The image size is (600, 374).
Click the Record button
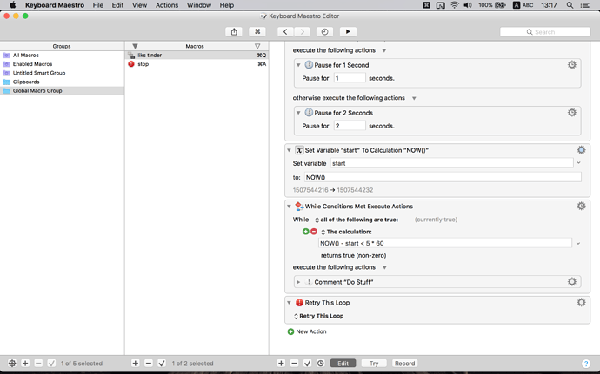coord(404,364)
